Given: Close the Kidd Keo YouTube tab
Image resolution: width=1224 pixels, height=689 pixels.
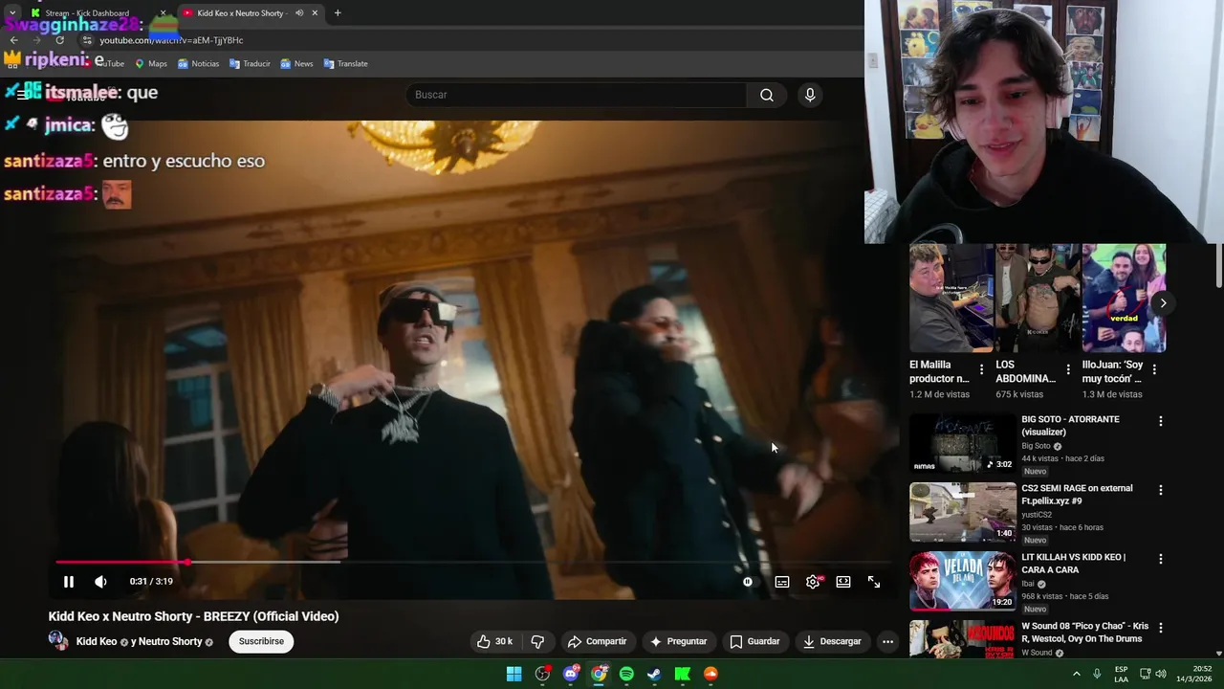Looking at the screenshot, I should pyautogui.click(x=315, y=13).
